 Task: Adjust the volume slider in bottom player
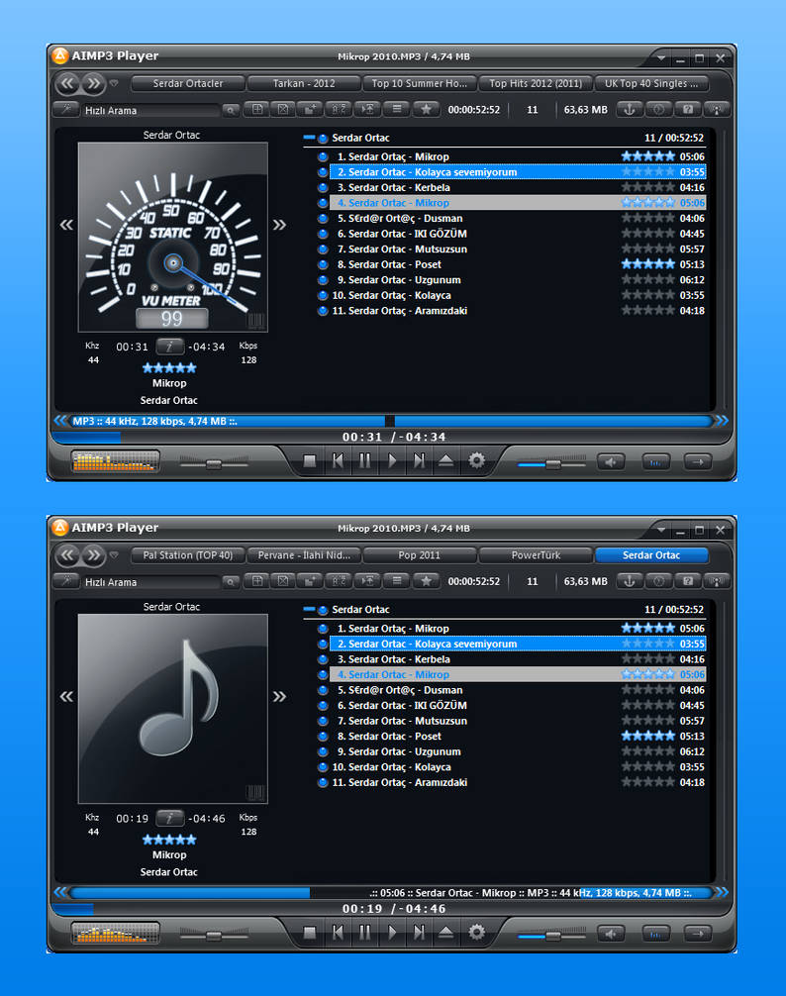coord(551,937)
